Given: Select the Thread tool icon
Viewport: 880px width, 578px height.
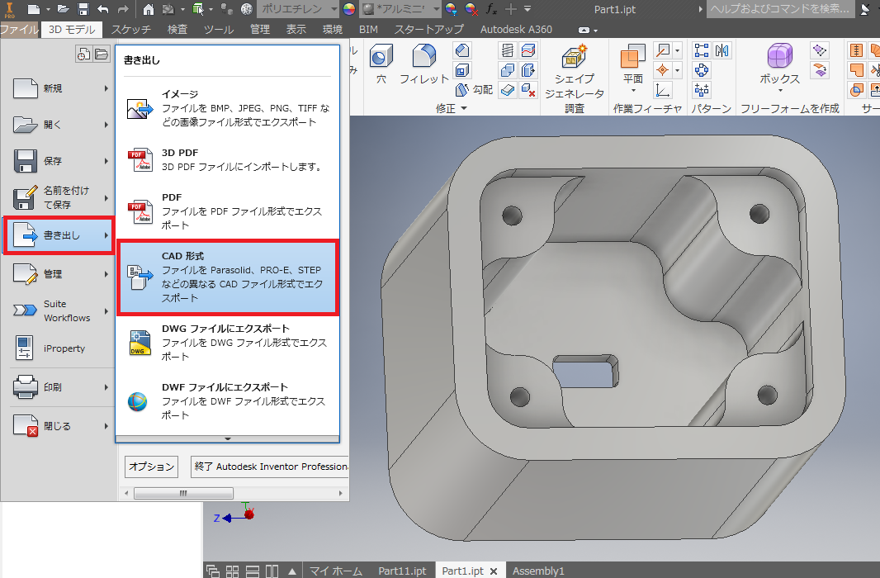Looking at the screenshot, I should 508,50.
